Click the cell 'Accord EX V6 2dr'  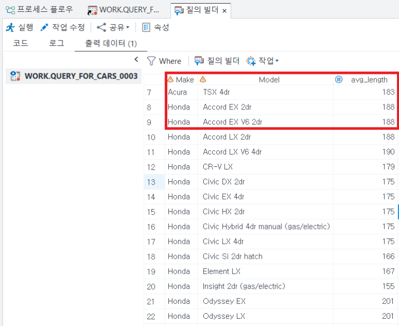click(265, 122)
